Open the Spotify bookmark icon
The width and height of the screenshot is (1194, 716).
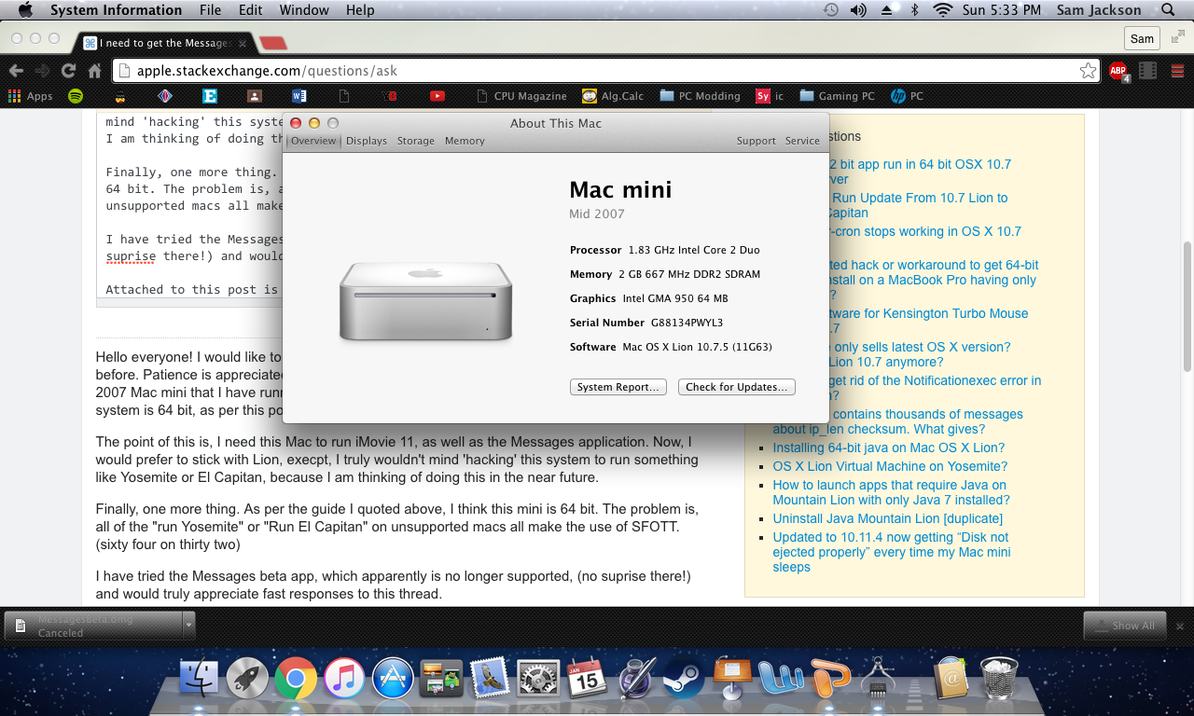click(x=76, y=95)
